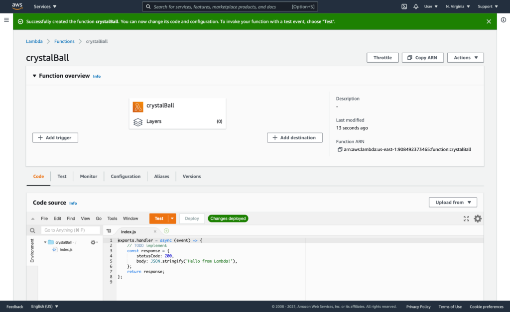This screenshot has height=312, width=510.
Task: Switch to the Code tab
Action: pyautogui.click(x=38, y=177)
